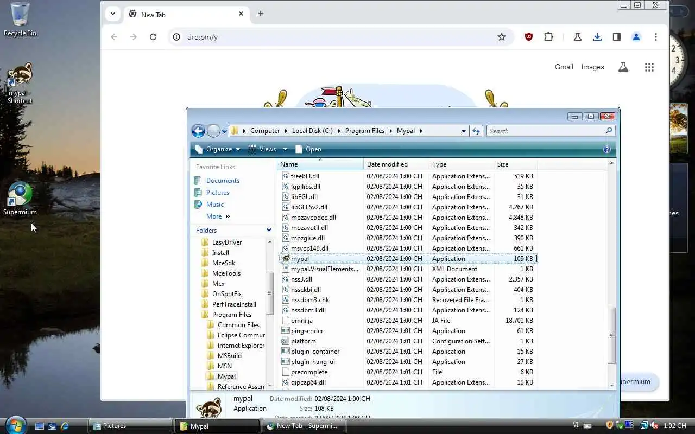Click the Open toolbar button

(308, 149)
